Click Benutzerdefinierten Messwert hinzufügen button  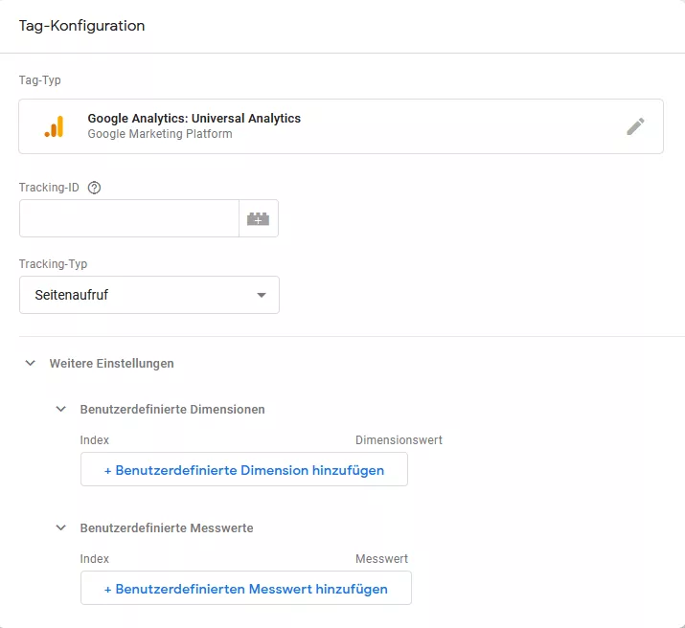click(x=246, y=589)
